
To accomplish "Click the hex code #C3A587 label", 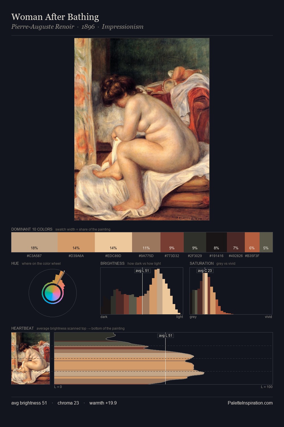I will point(34,256).
